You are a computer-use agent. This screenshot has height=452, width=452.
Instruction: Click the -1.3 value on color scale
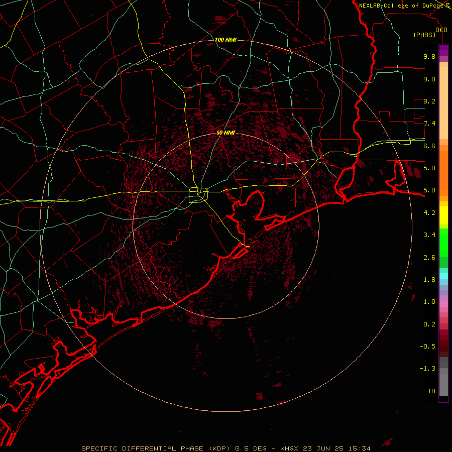(x=427, y=369)
